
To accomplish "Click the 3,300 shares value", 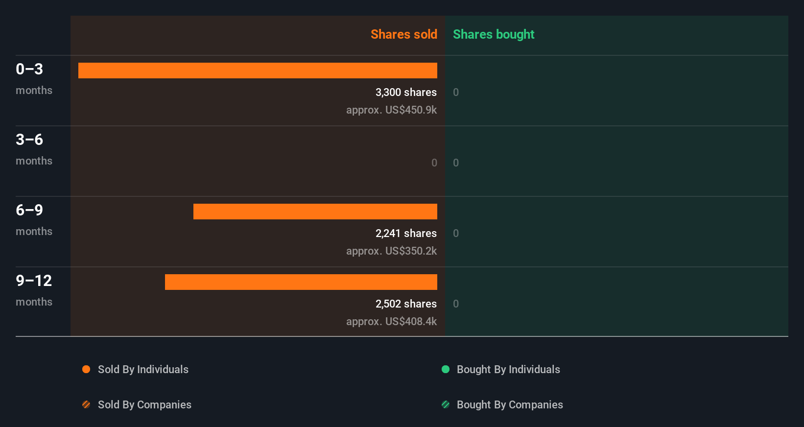I will (406, 92).
